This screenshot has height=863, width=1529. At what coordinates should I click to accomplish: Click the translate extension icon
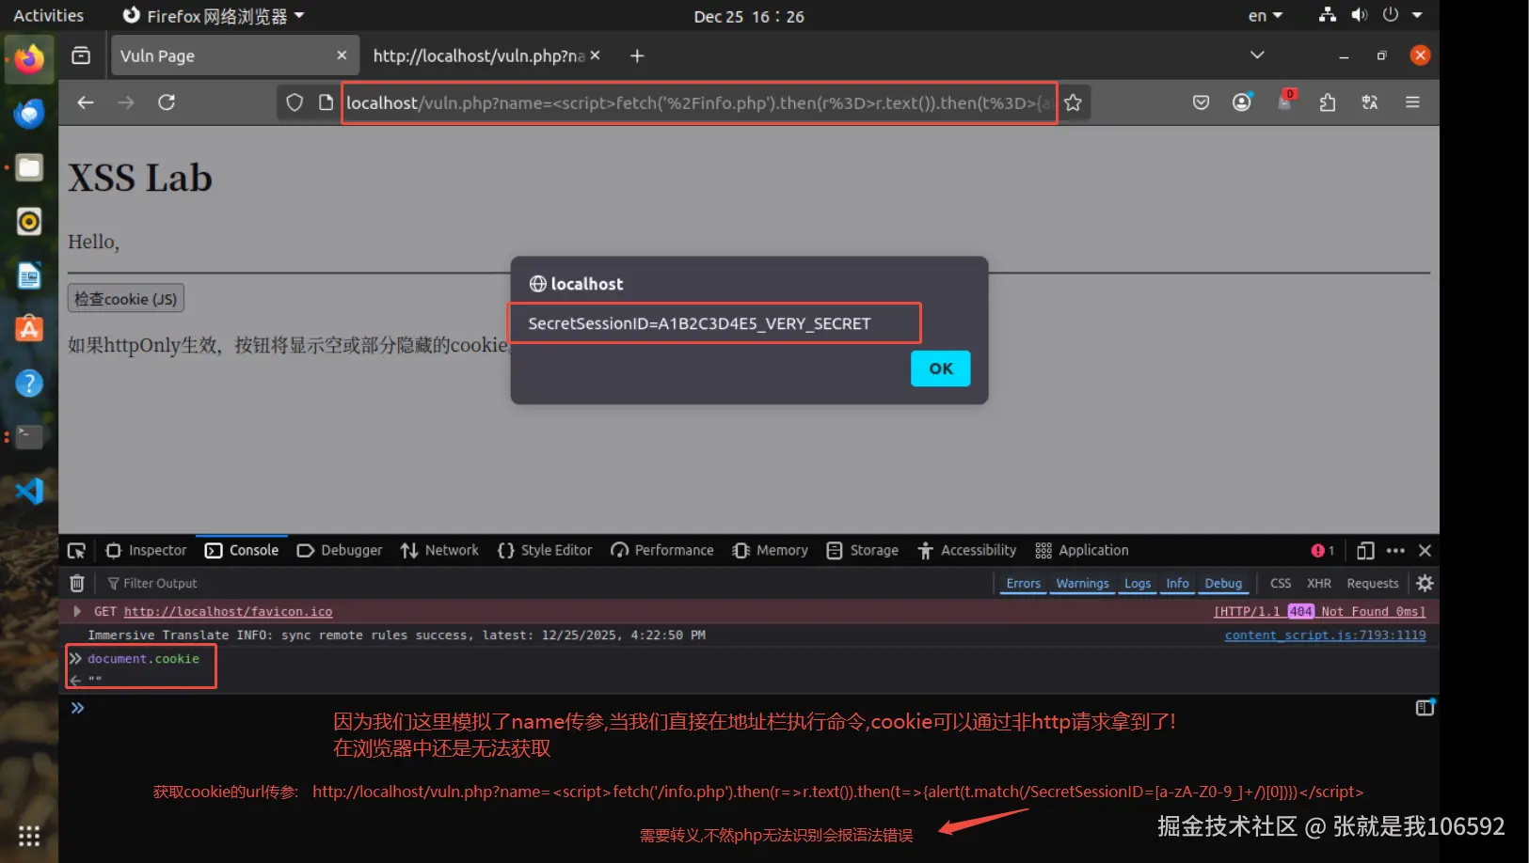1370,102
